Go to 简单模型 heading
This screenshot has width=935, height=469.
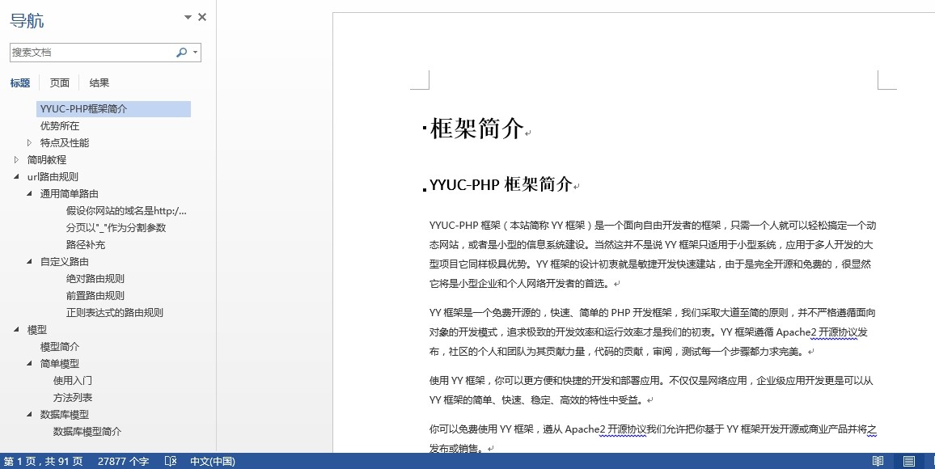[x=60, y=364]
